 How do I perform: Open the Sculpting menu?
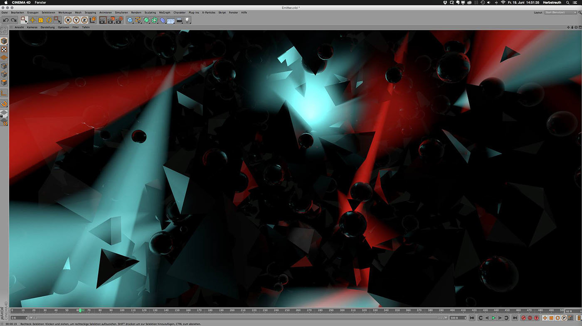pos(150,12)
